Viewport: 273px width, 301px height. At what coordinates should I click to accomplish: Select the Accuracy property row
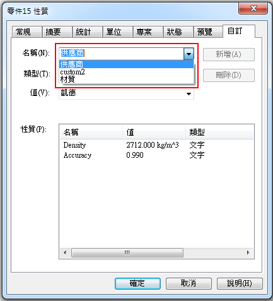(156, 155)
